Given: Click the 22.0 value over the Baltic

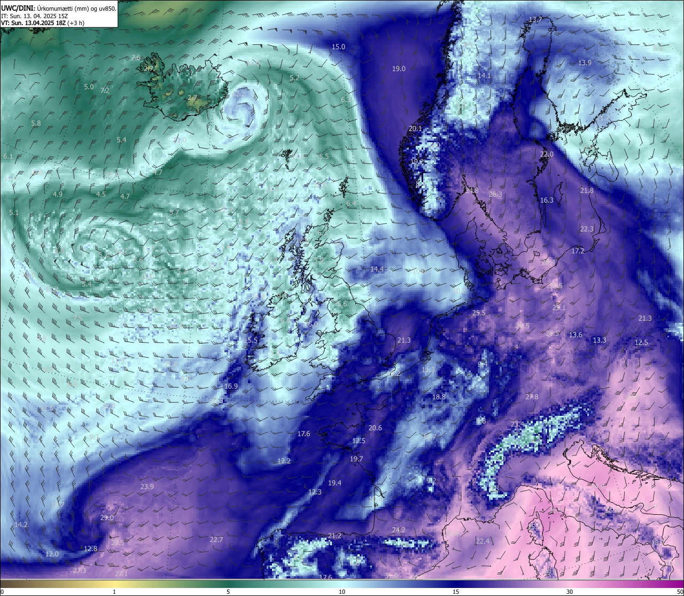Looking at the screenshot, I should [547, 154].
